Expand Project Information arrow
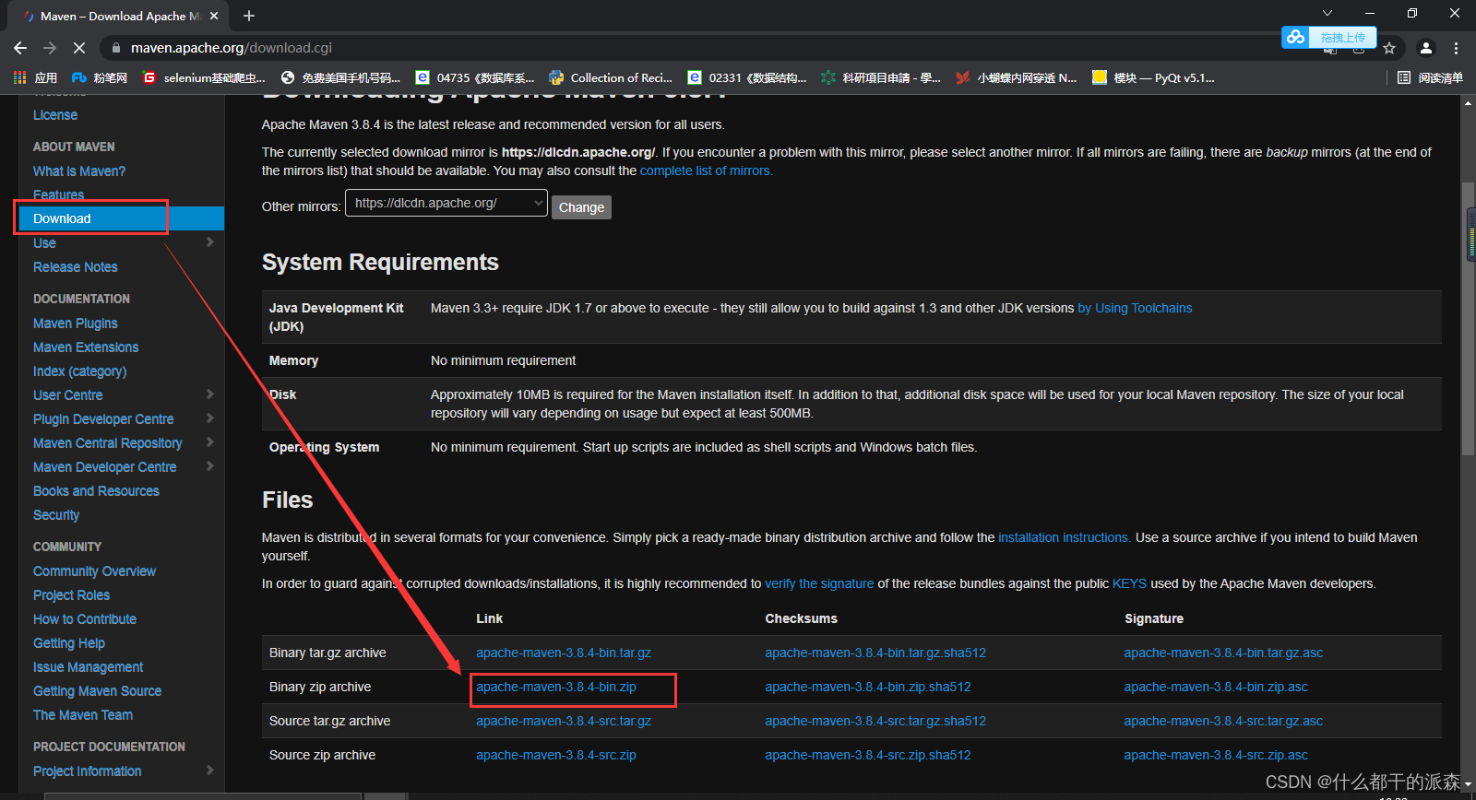Image resolution: width=1476 pixels, height=800 pixels. [x=210, y=771]
